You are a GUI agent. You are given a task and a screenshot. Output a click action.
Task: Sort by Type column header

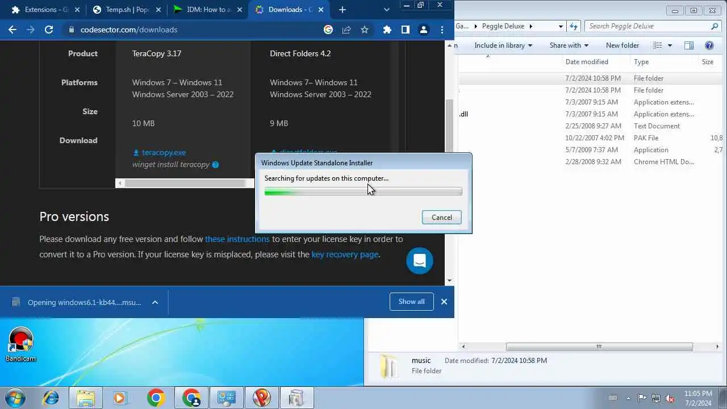pos(641,62)
